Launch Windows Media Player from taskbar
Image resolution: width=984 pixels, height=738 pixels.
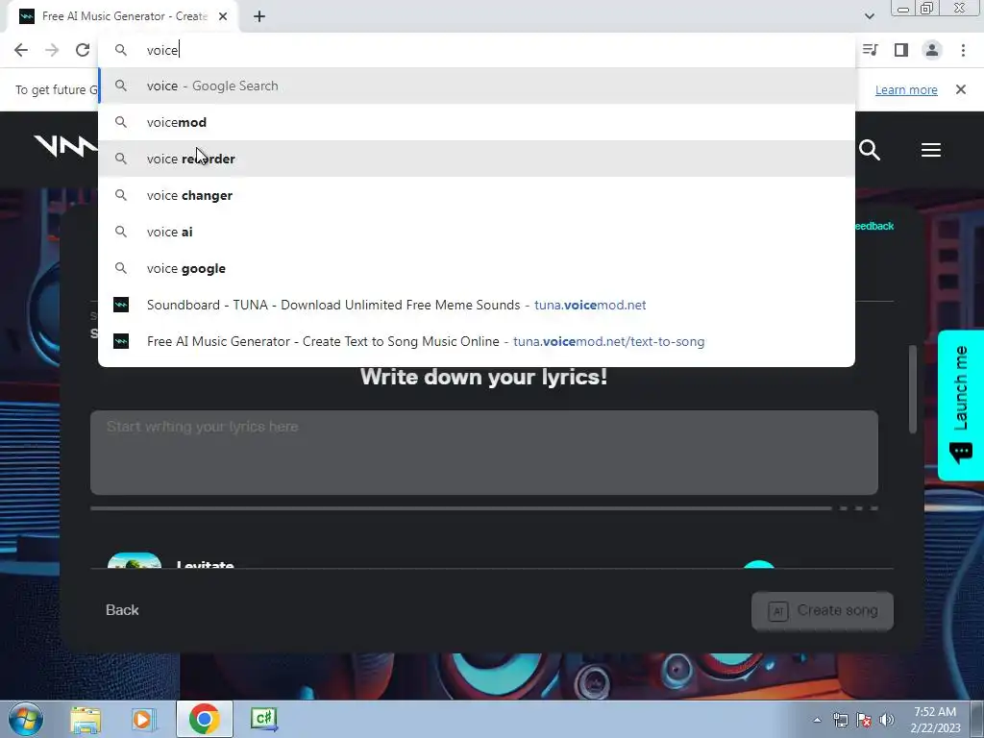tap(143, 719)
